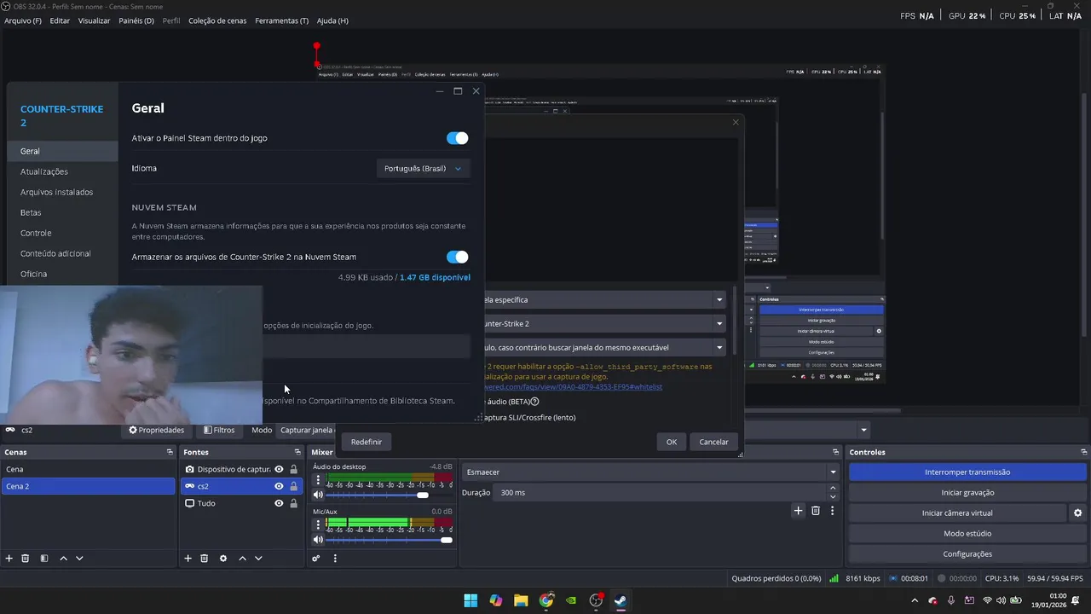Click Modo estúdio button
The image size is (1091, 614).
point(967,533)
